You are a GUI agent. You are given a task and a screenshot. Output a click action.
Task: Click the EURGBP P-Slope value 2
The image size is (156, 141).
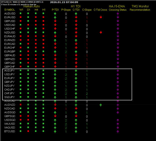click(x=66, y=52)
